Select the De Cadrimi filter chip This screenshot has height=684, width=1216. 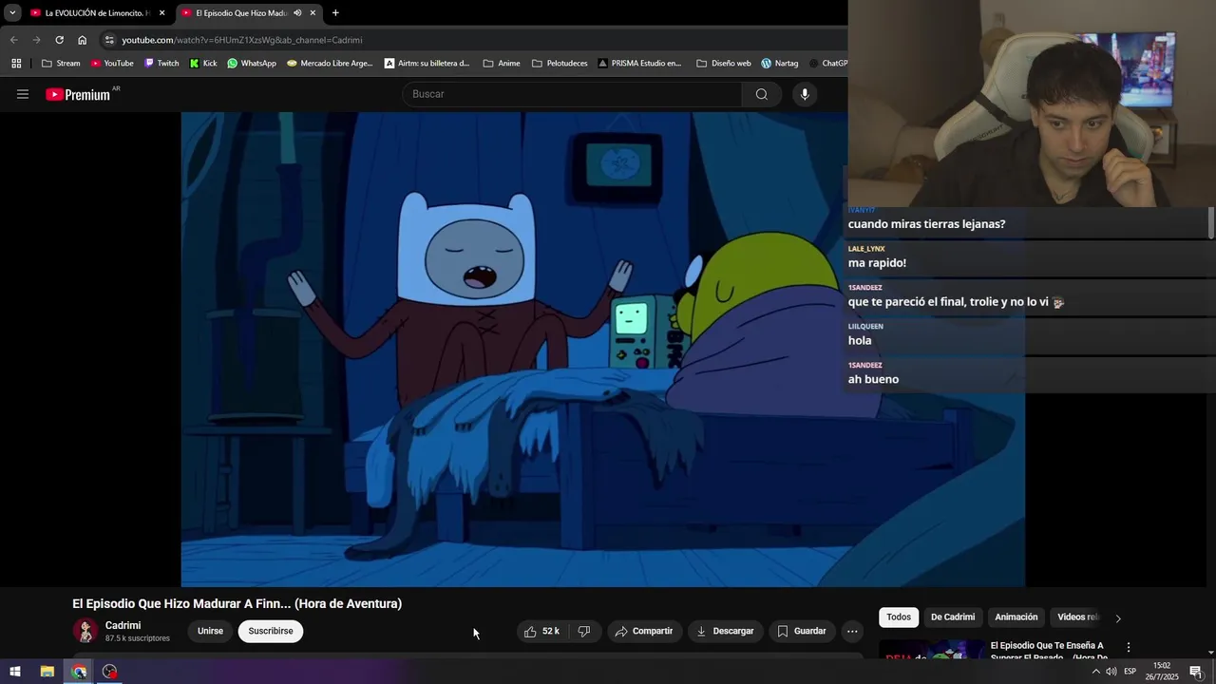coord(953,617)
